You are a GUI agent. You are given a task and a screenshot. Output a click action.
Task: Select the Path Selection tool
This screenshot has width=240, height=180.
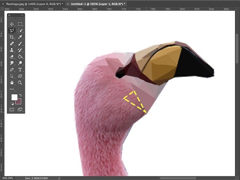coord(12,76)
